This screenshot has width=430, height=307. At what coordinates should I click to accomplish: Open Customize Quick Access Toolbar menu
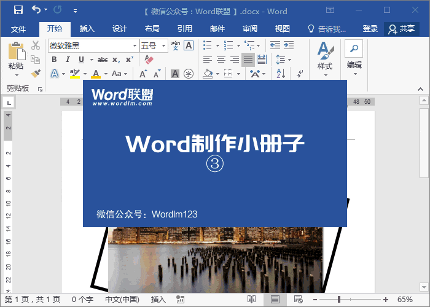[75, 11]
